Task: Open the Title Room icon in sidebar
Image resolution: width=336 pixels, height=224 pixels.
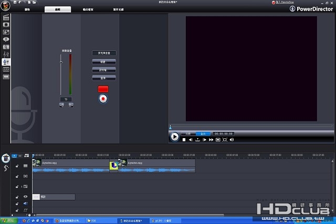Action: point(6,39)
